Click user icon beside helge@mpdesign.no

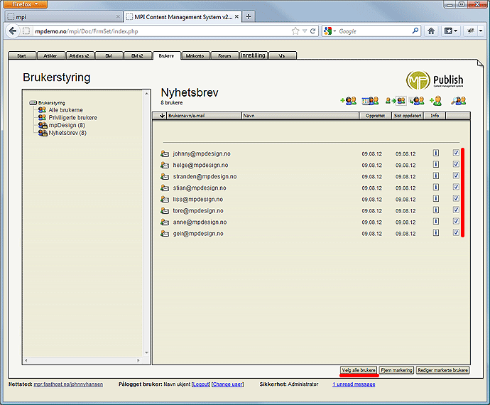[165, 165]
